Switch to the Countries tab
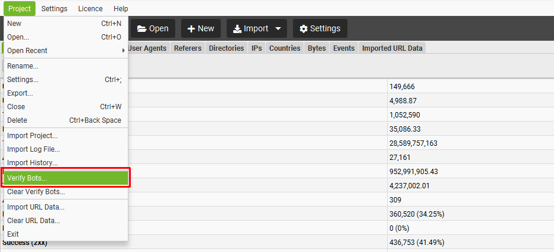 [285, 48]
